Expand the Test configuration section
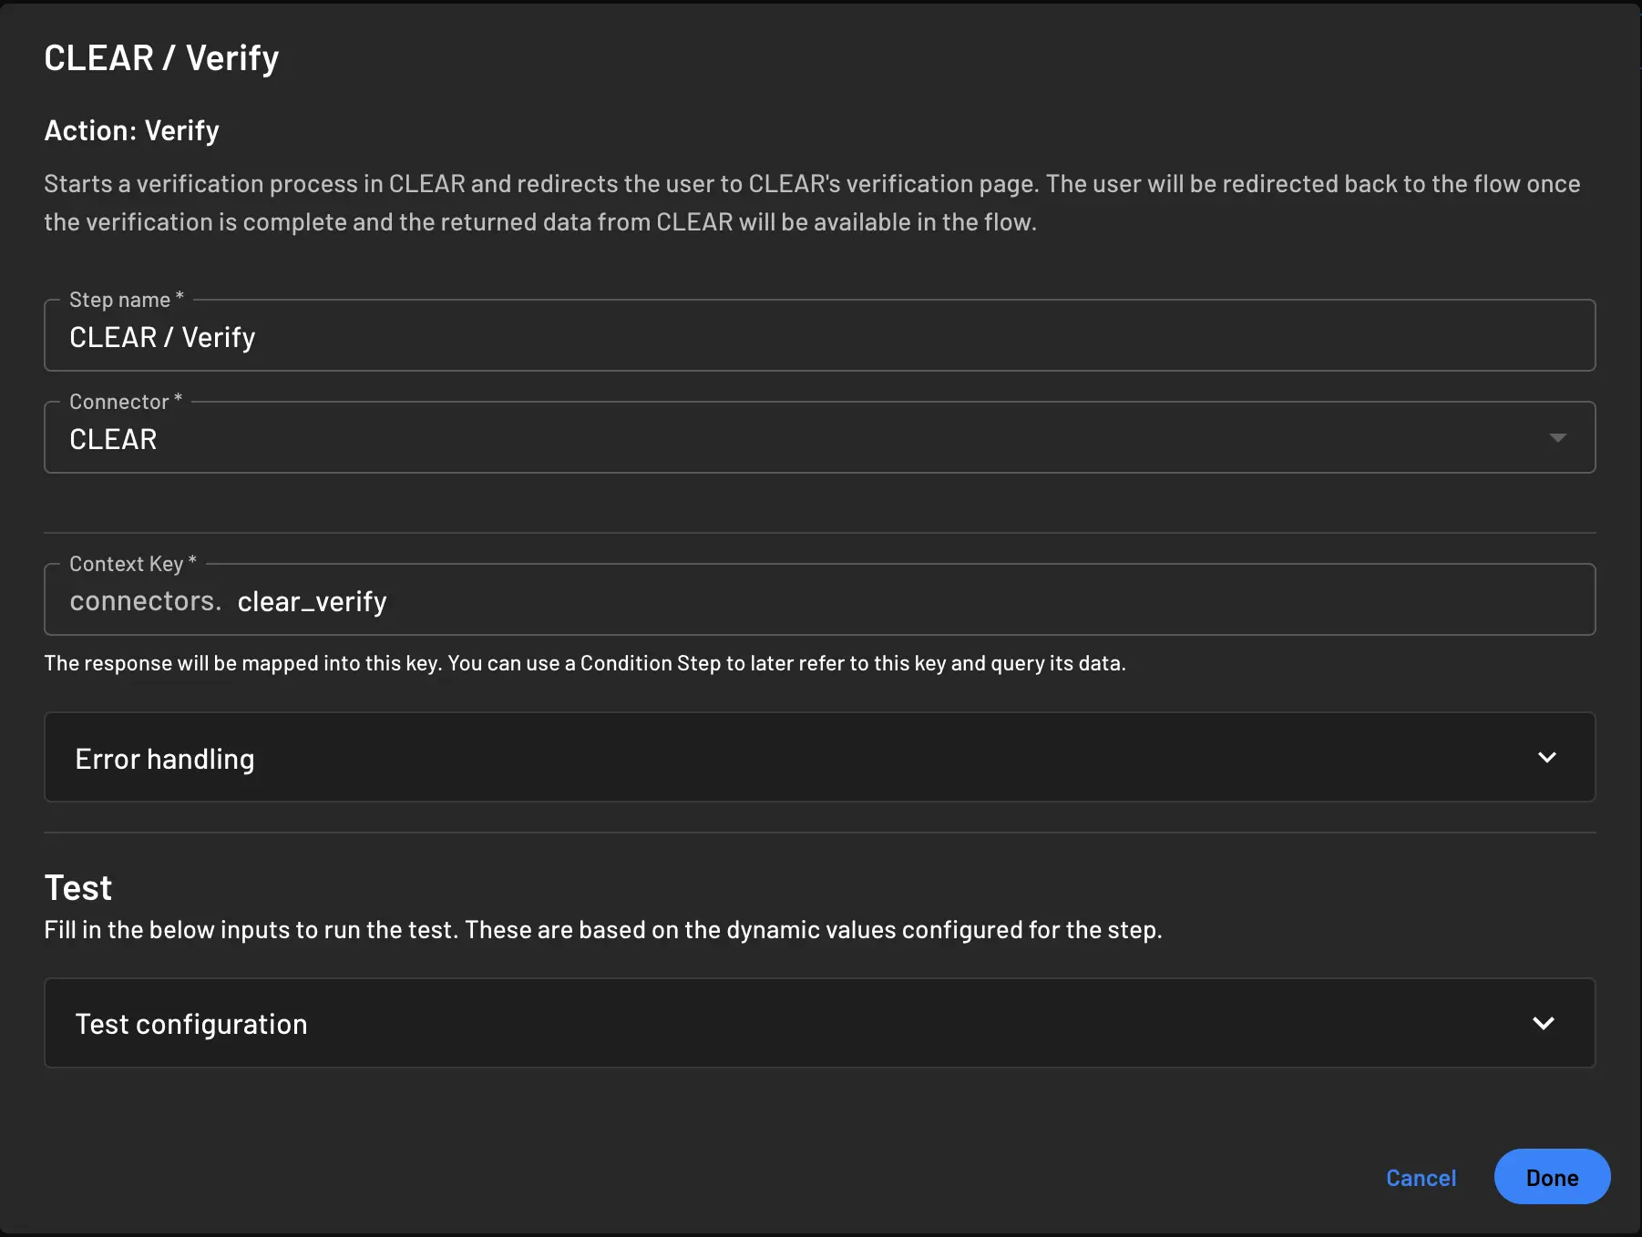 click(819, 1023)
